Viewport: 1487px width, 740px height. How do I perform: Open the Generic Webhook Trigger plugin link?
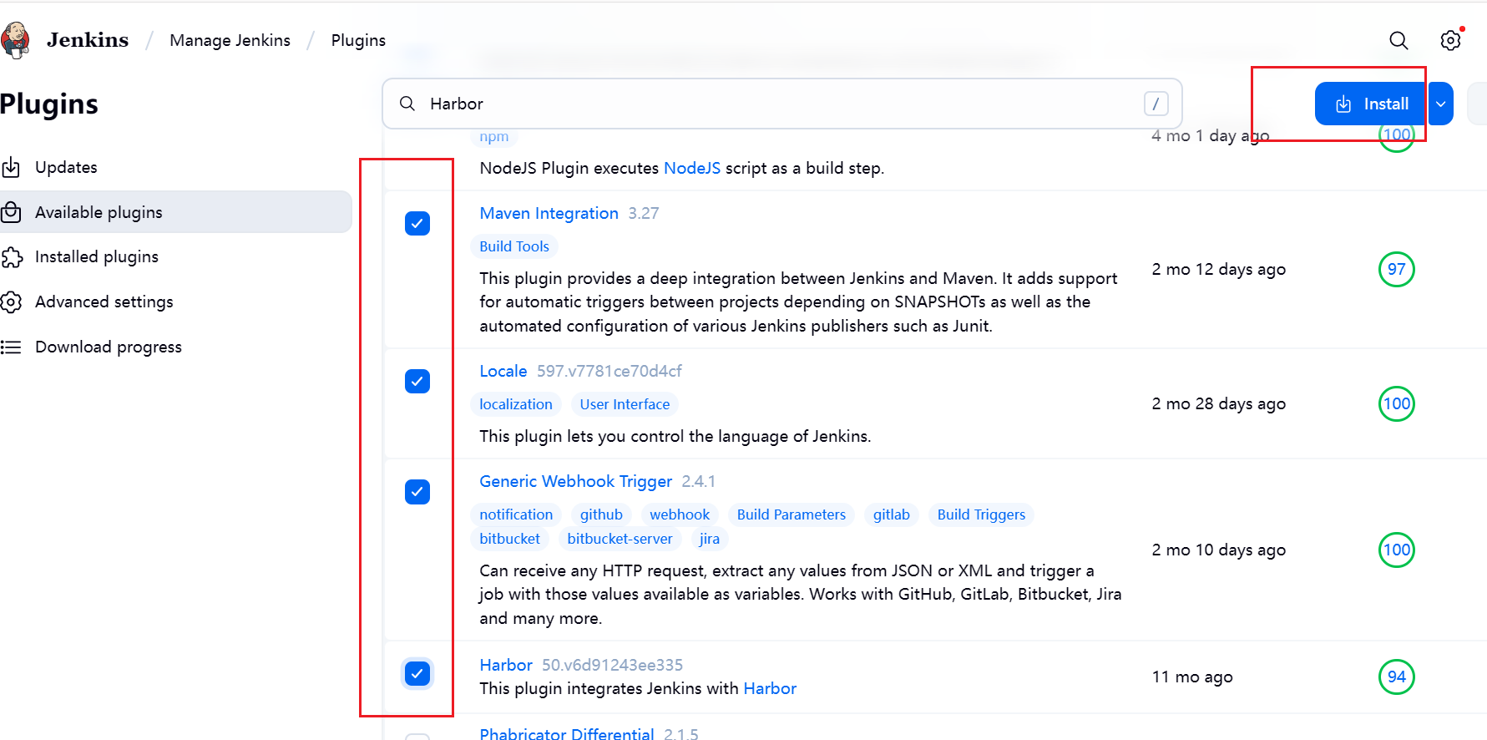point(575,481)
